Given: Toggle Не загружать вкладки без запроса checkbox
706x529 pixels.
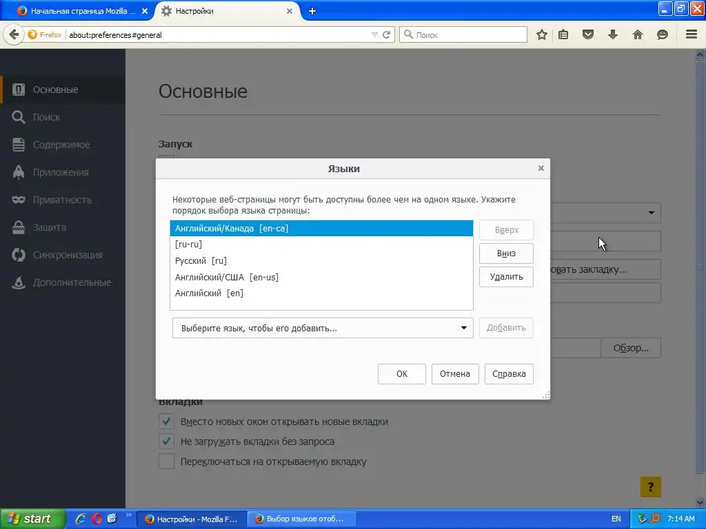Looking at the screenshot, I should click(x=167, y=442).
